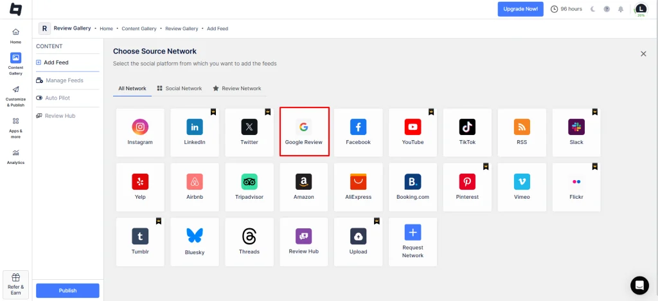Open the user profile avatar menu
This screenshot has width=658, height=301.
[x=640, y=9]
